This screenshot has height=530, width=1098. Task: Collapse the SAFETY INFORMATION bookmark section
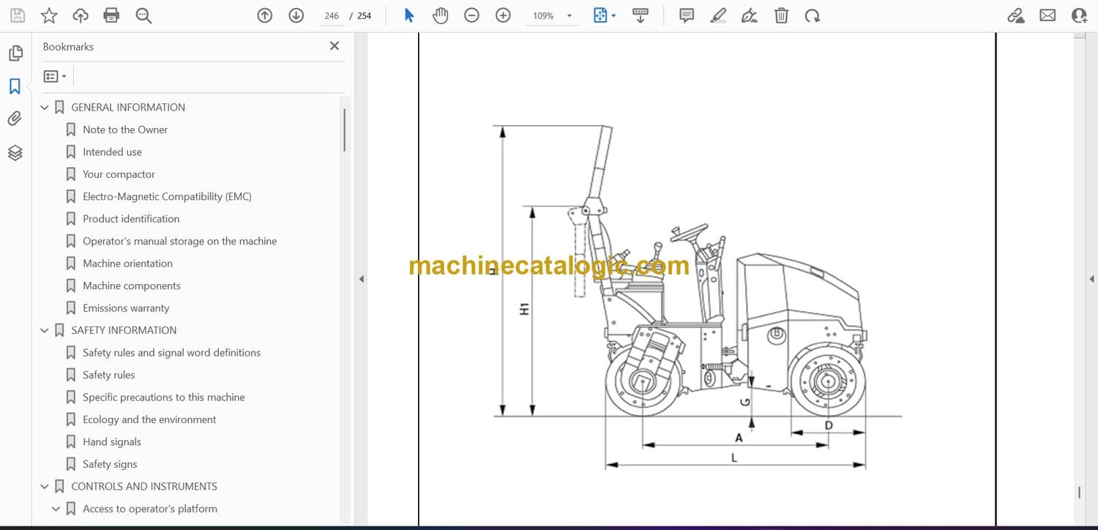click(x=45, y=331)
